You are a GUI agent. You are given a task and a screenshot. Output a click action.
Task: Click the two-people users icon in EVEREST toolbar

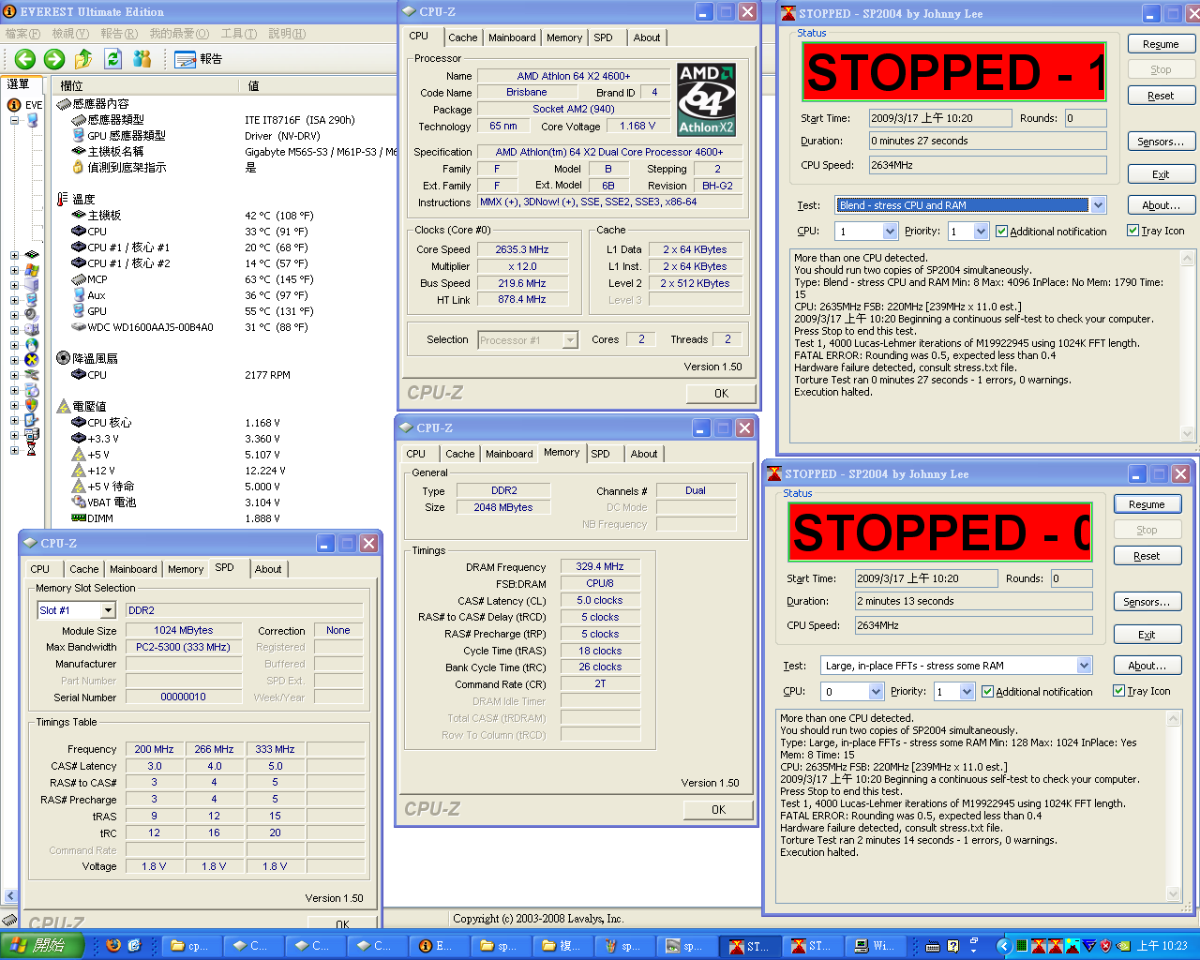tap(142, 59)
